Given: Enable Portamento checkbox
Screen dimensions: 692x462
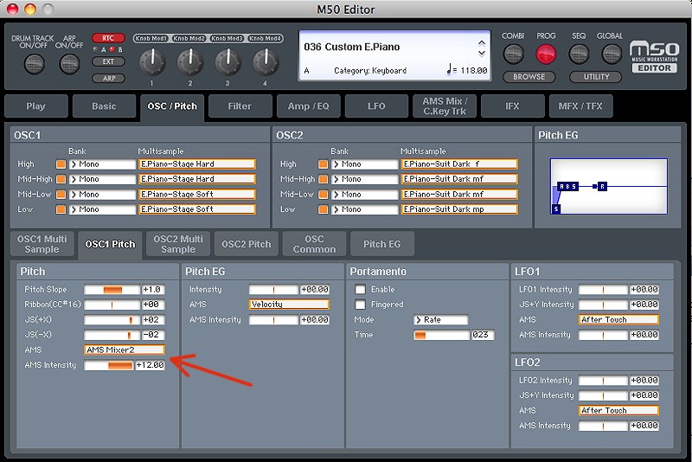Looking at the screenshot, I should pyautogui.click(x=360, y=290).
